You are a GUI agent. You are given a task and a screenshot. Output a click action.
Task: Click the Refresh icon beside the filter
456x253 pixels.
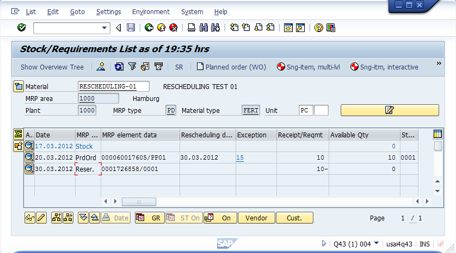pyautogui.click(x=119, y=67)
